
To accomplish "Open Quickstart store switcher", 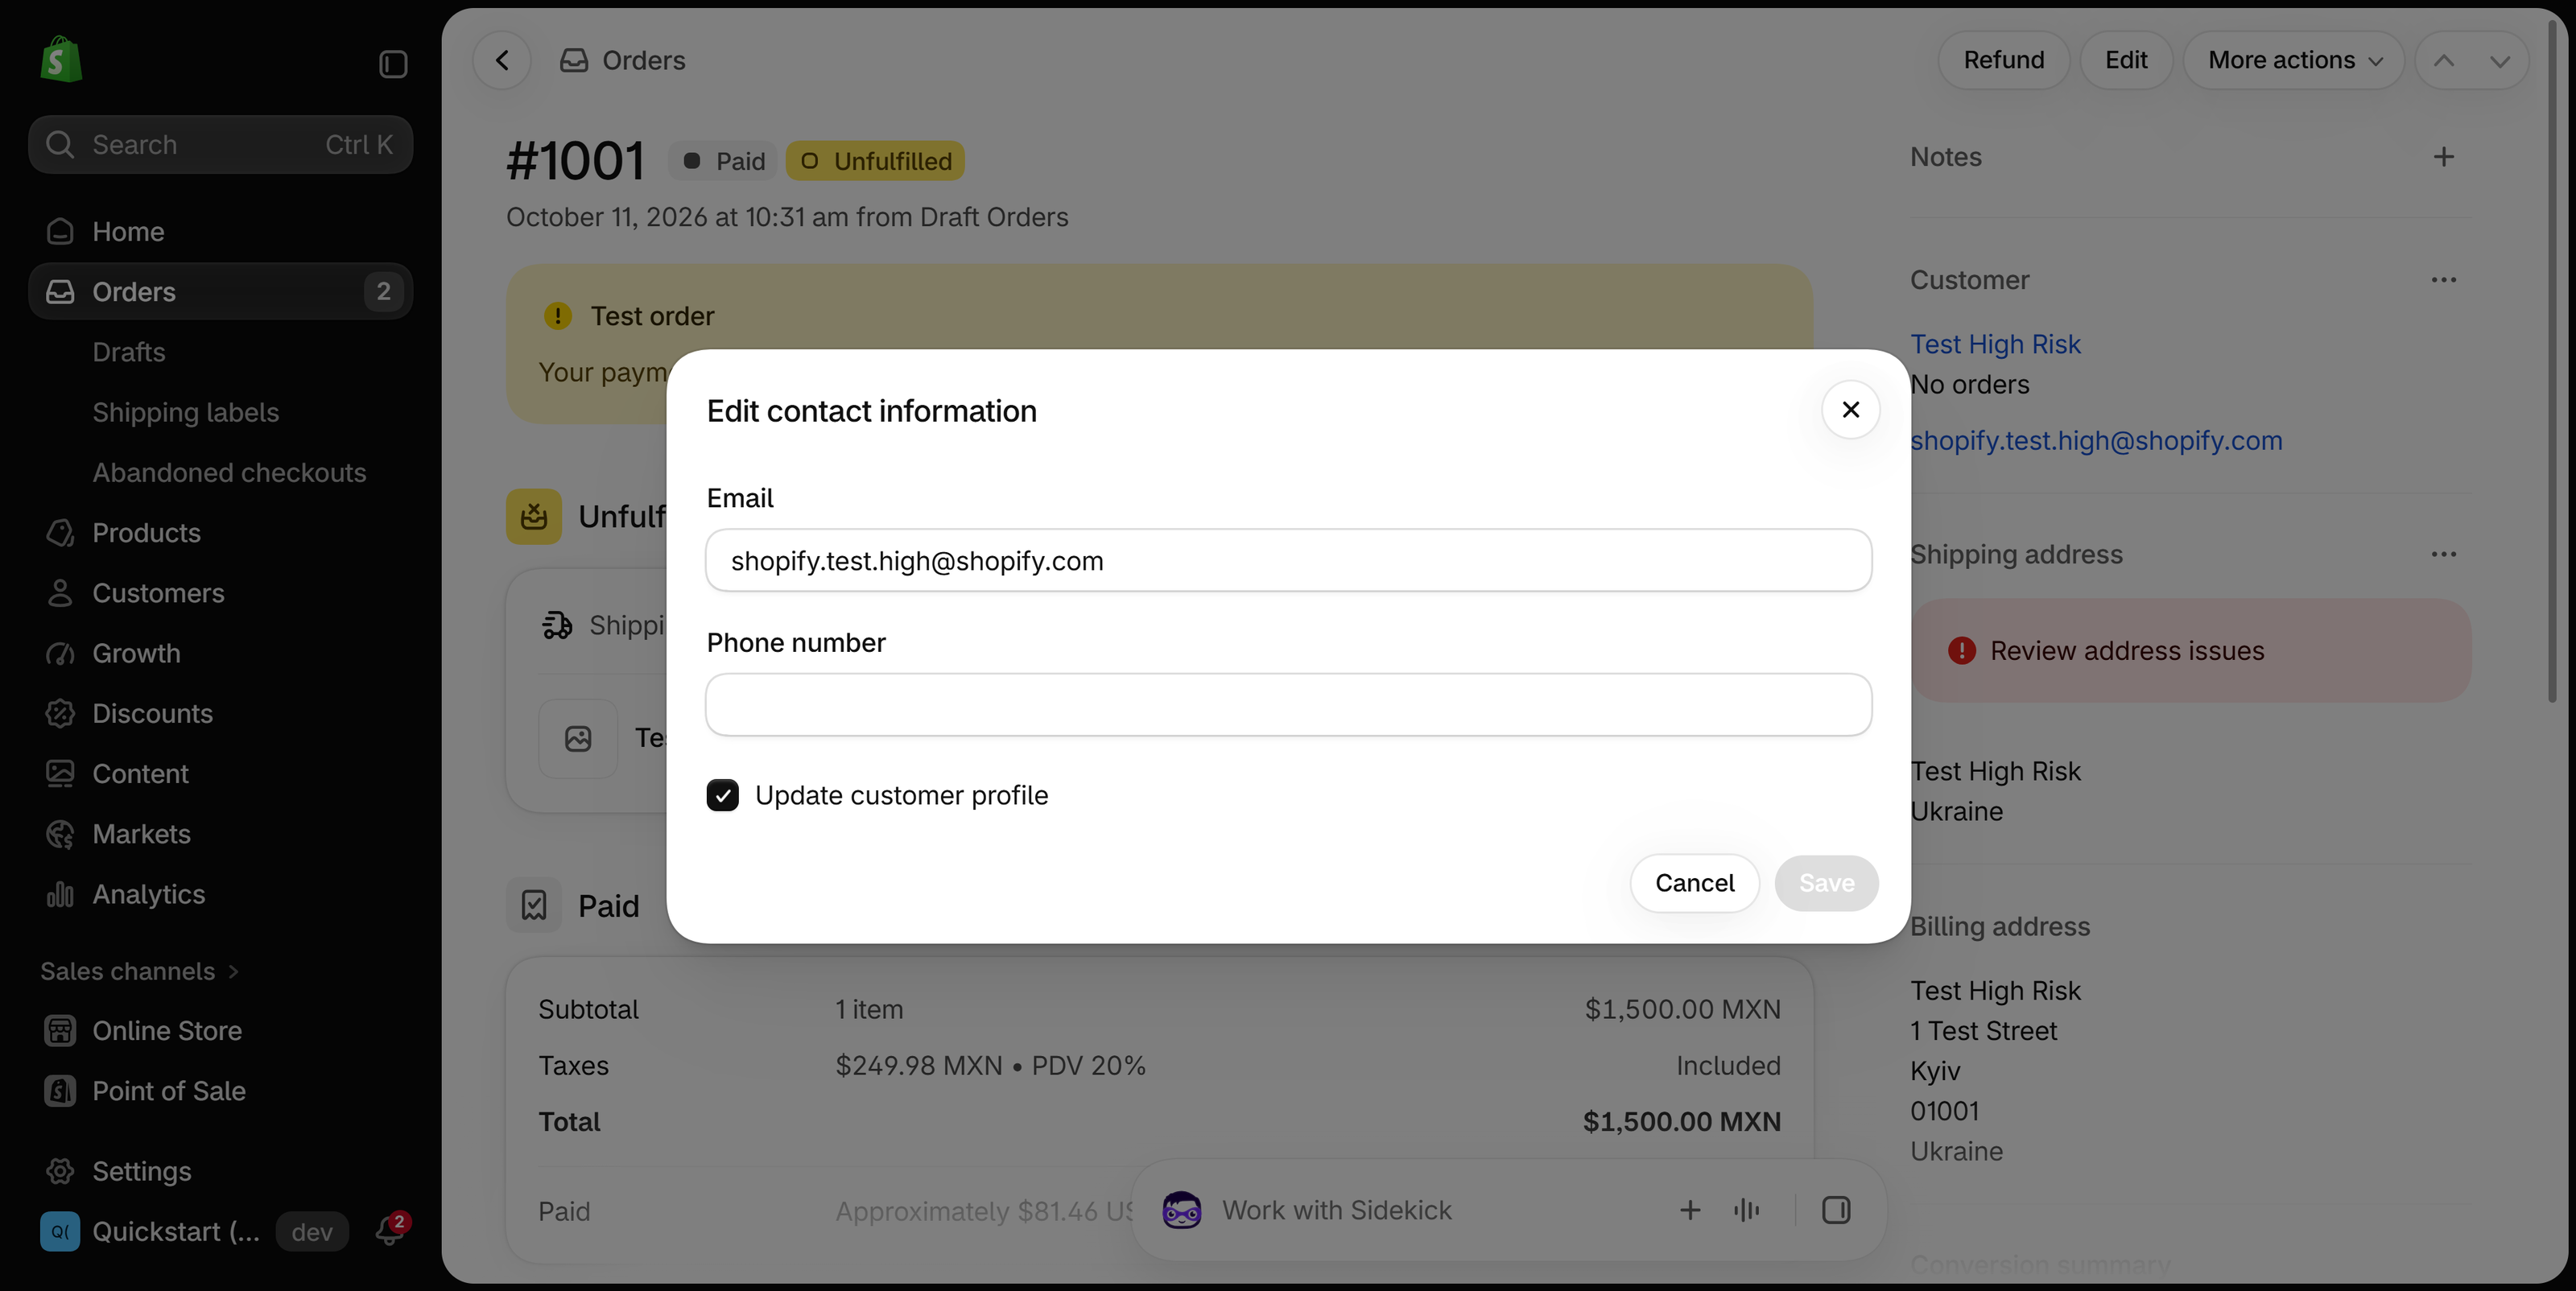I will (x=195, y=1231).
